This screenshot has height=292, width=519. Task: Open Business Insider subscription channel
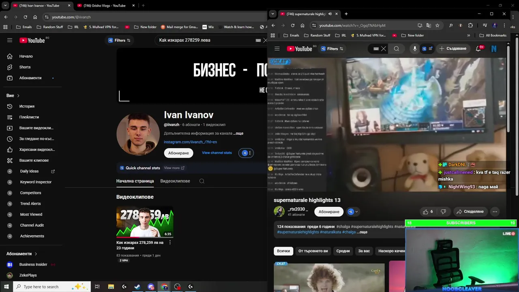click(x=33, y=264)
